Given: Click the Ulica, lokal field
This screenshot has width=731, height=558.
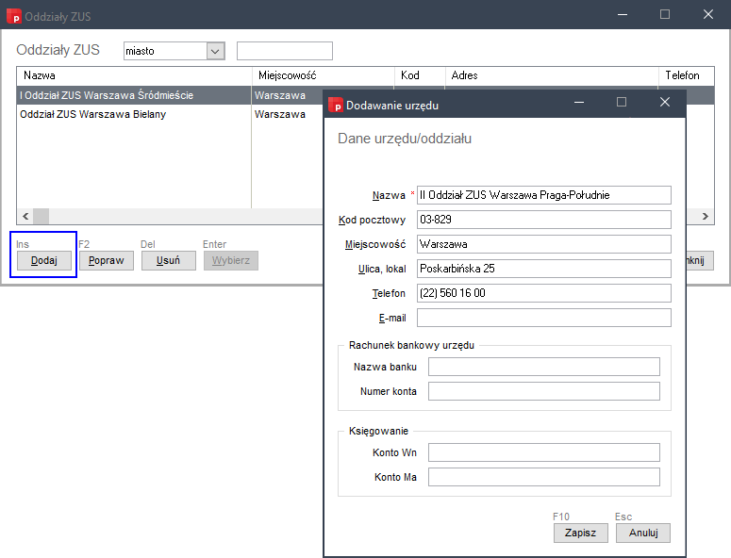Looking at the screenshot, I should 543,269.
